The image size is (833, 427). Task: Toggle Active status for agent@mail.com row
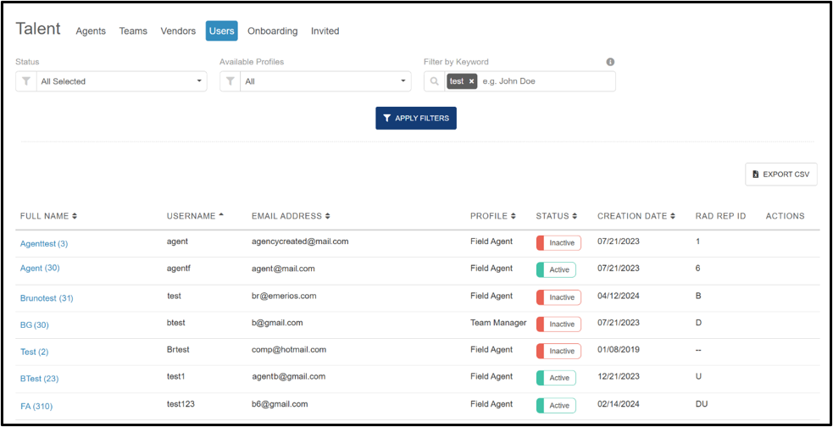click(556, 269)
